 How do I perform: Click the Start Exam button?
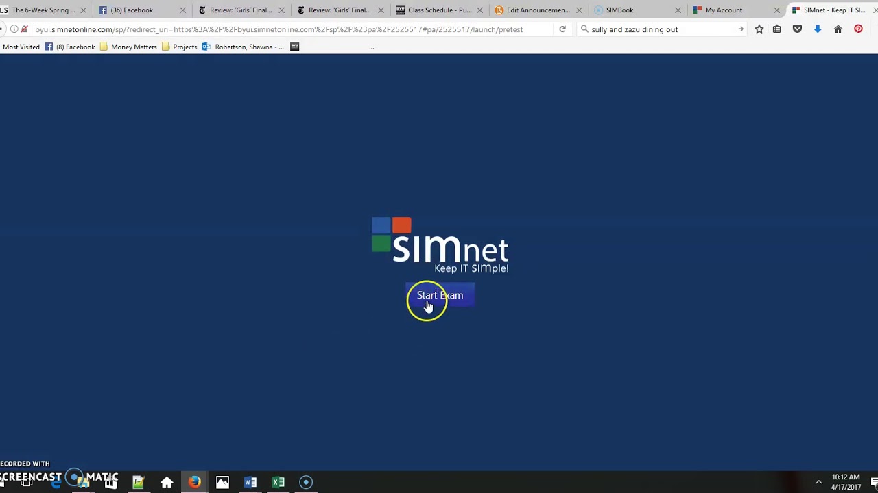tap(440, 295)
